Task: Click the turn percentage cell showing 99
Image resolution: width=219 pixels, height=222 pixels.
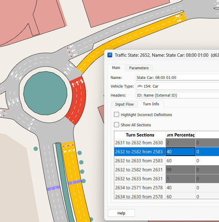Action: [x=180, y=170]
